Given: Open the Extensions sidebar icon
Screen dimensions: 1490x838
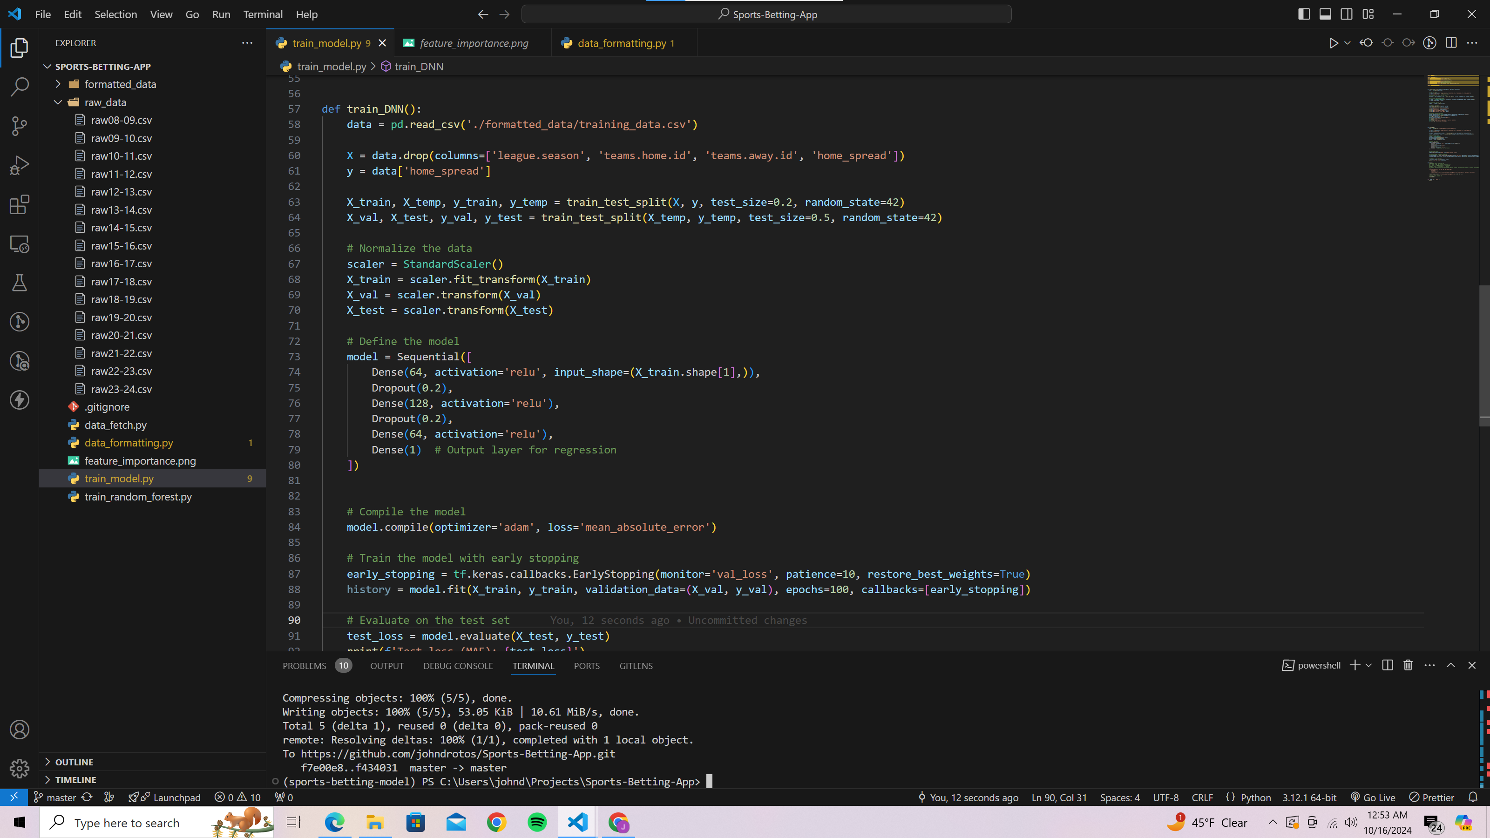Looking at the screenshot, I should tap(19, 205).
